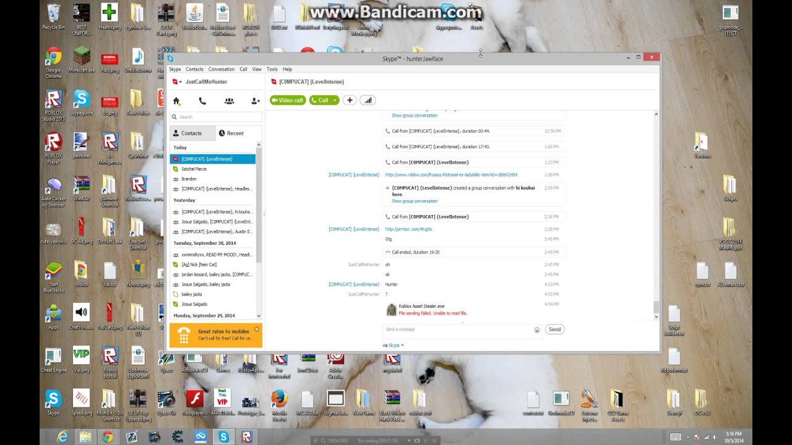Click the plus add-people button
Image resolution: width=792 pixels, height=445 pixels.
[350, 100]
